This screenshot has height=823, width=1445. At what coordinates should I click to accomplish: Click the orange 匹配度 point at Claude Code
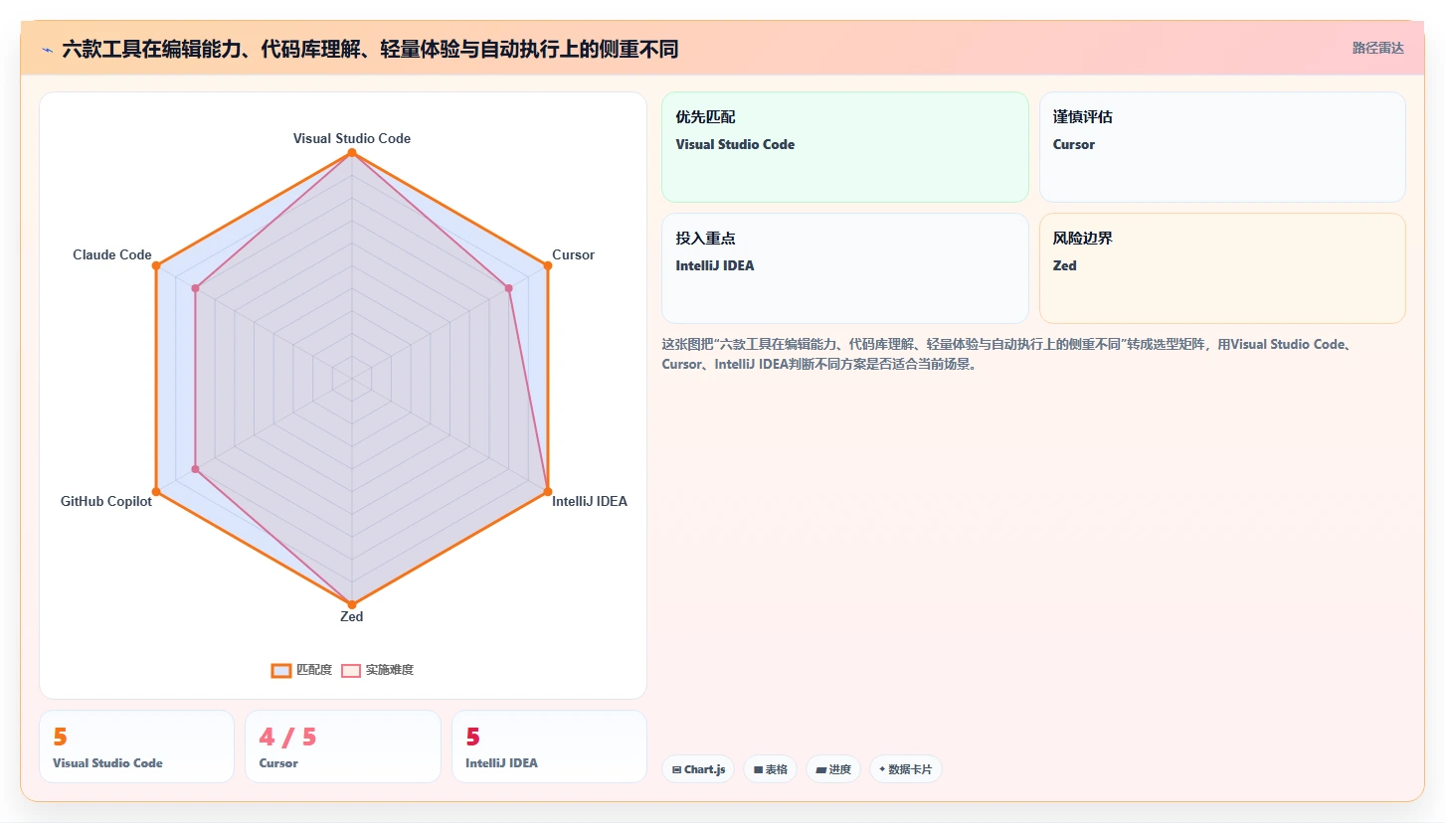pos(156,265)
